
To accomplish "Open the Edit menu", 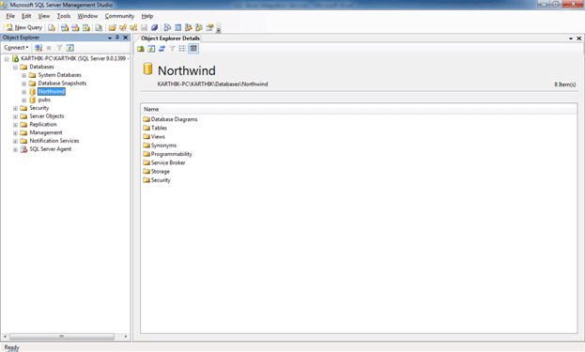I will point(26,16).
